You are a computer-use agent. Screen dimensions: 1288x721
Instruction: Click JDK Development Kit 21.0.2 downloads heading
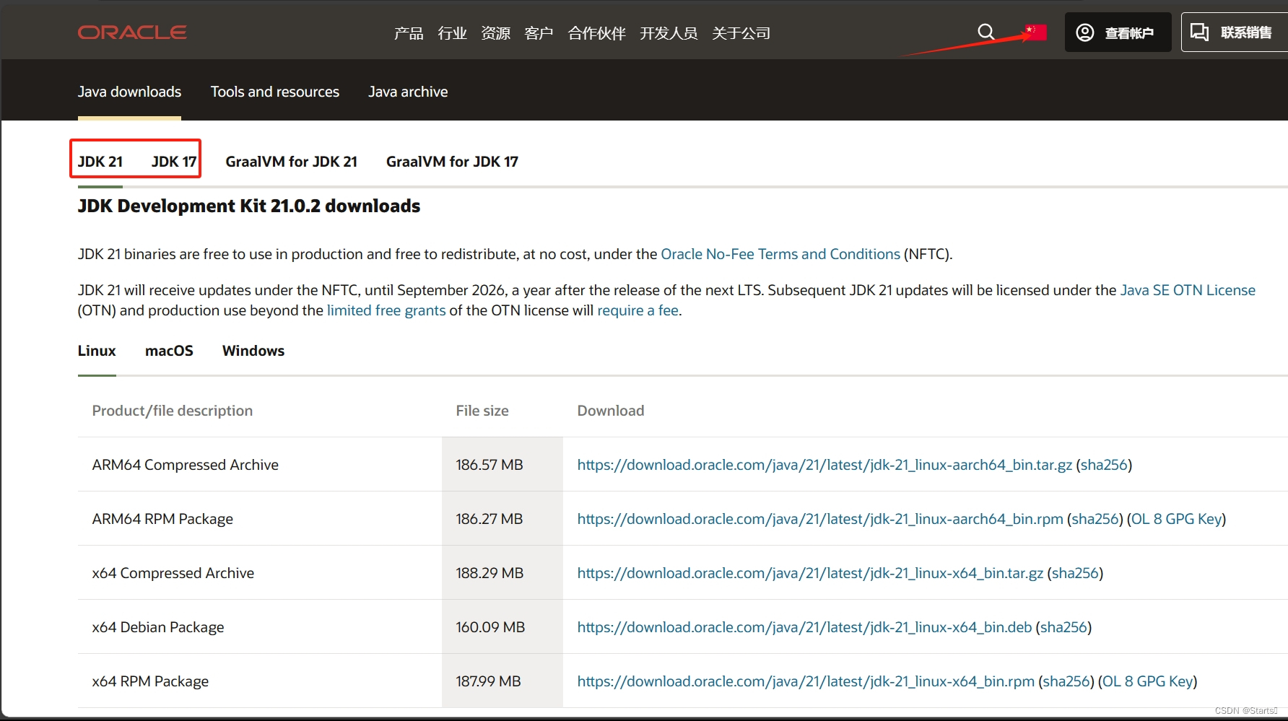249,206
